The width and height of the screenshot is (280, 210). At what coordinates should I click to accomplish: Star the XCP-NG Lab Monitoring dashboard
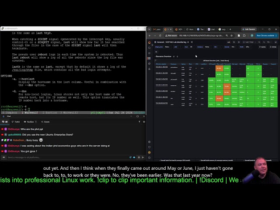[x=188, y=42]
